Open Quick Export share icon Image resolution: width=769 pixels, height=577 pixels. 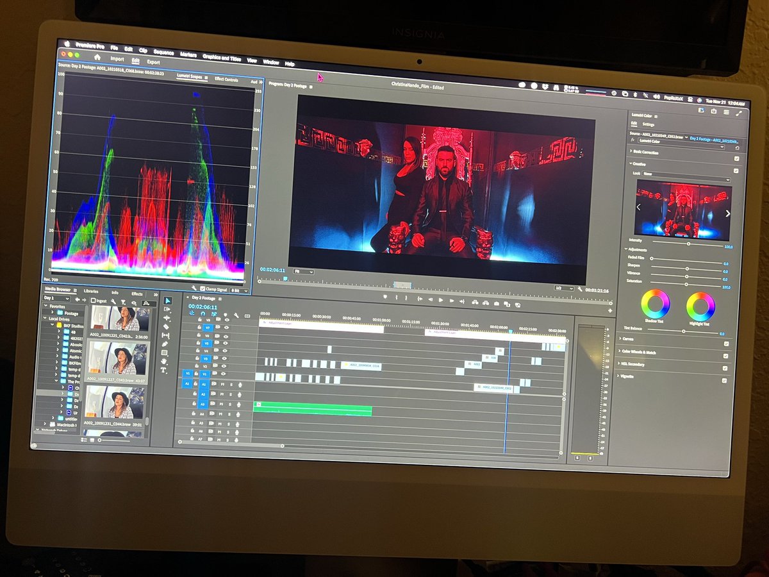point(713,111)
